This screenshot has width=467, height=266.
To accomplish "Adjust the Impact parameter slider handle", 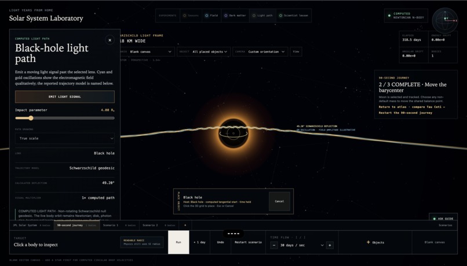I will point(31,118).
